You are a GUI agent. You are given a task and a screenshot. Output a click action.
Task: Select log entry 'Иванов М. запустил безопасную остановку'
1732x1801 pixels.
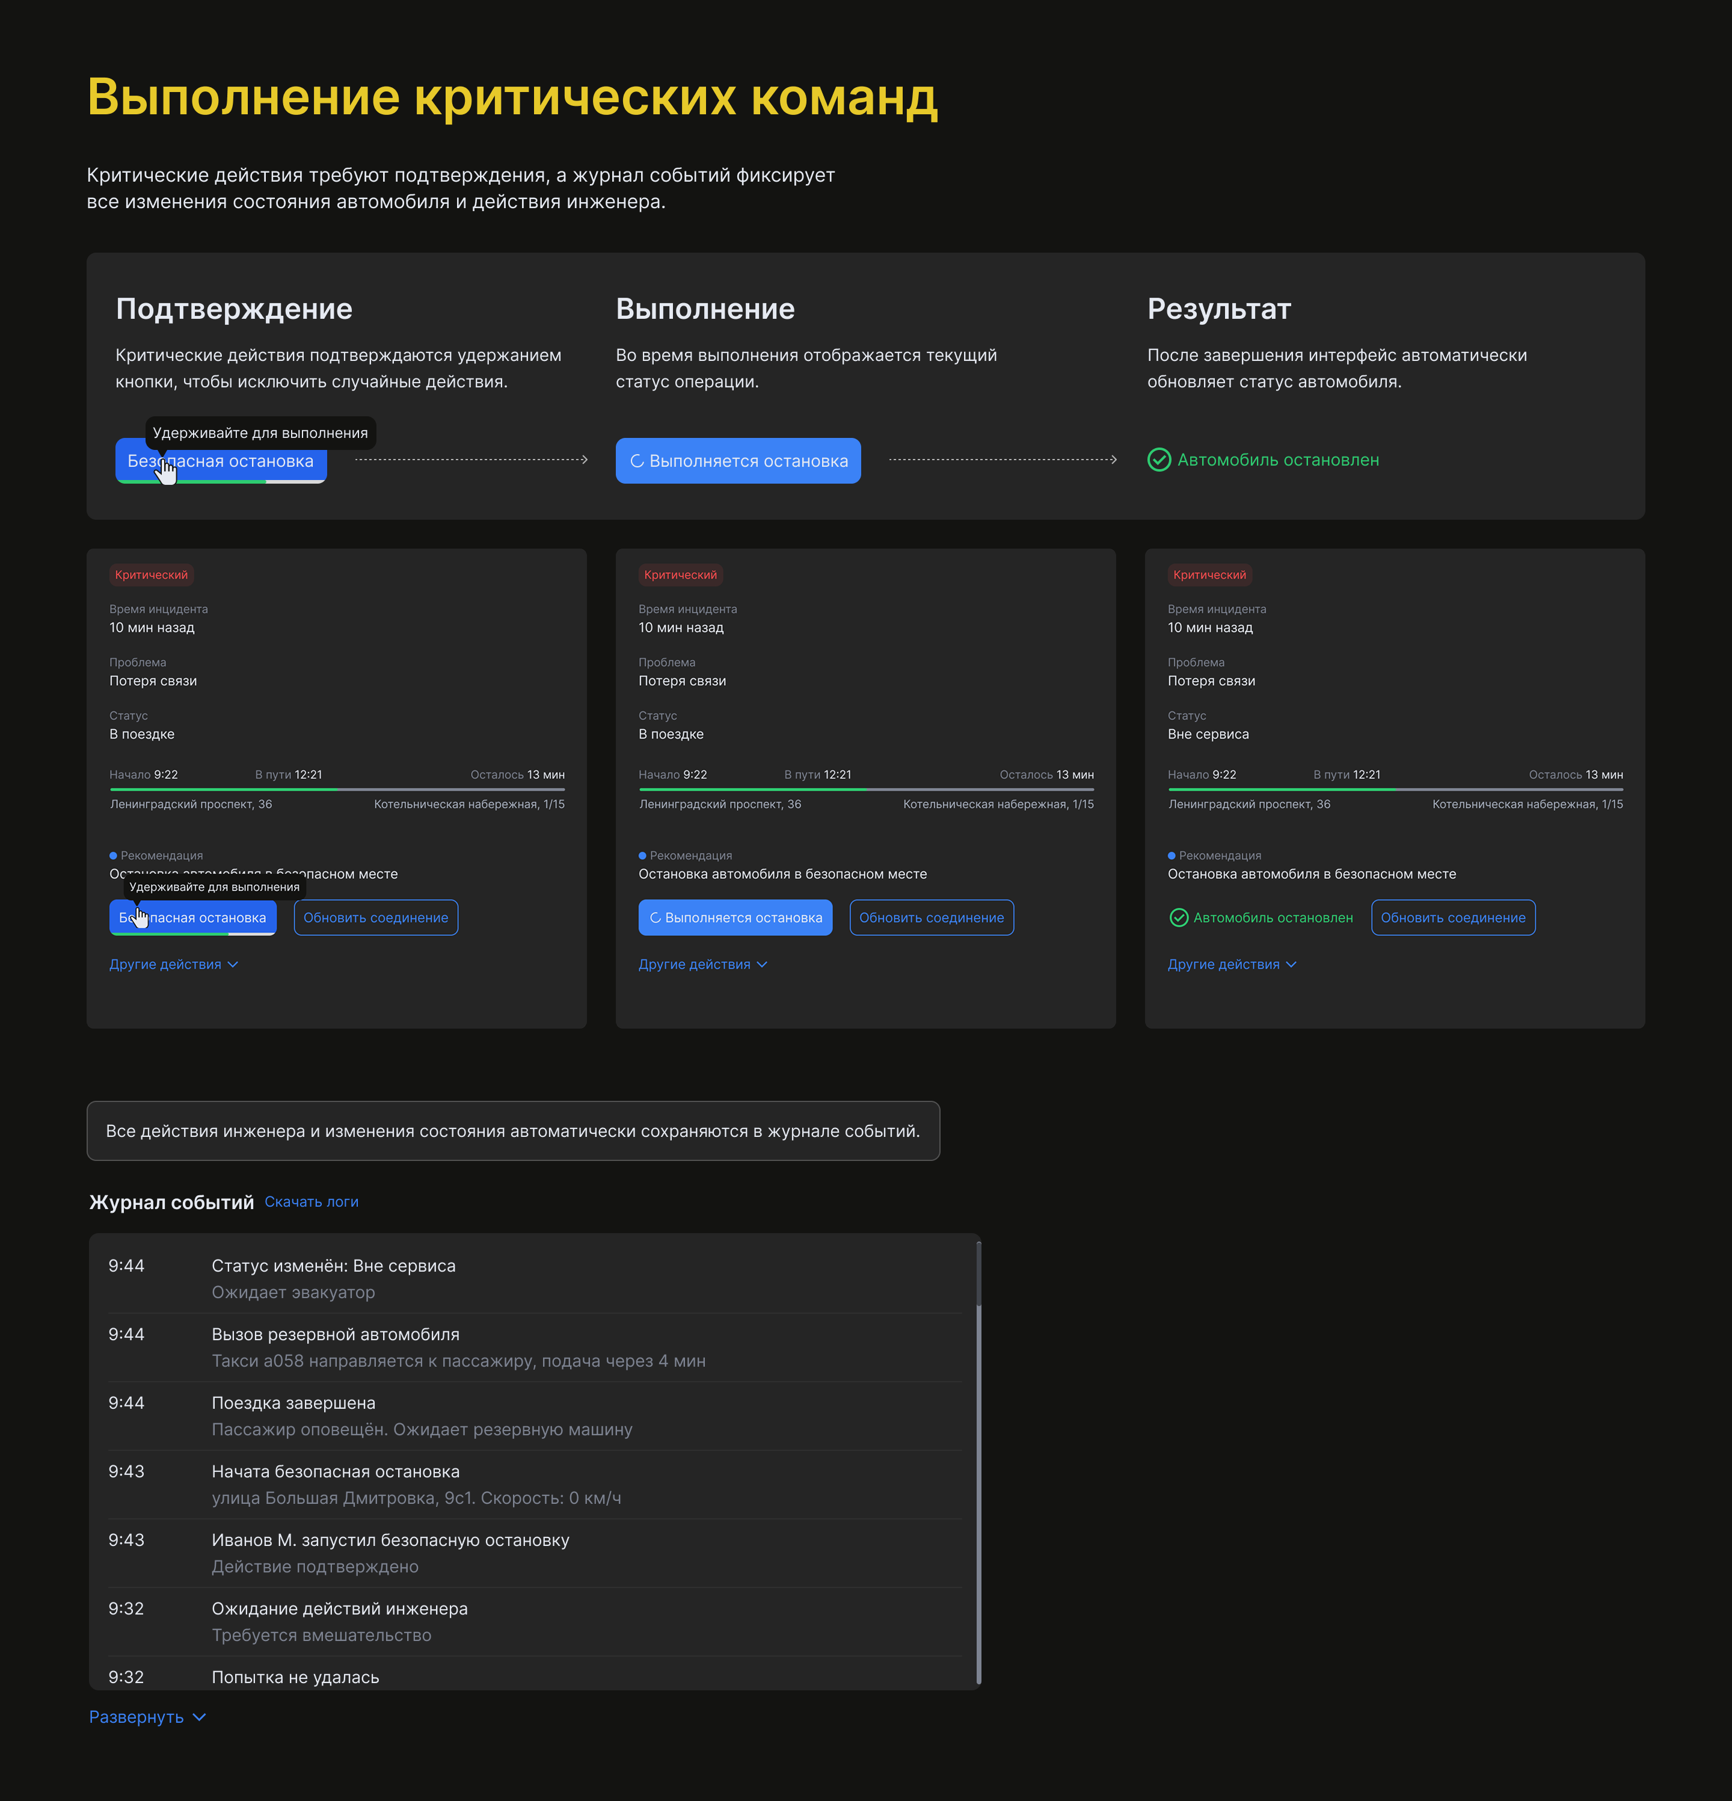(x=535, y=1553)
